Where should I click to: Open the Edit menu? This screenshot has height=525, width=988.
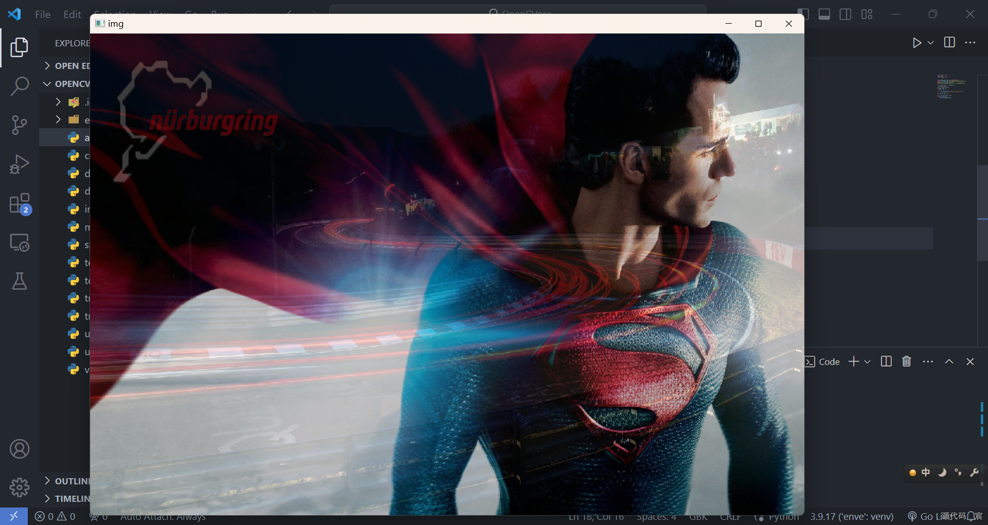[72, 14]
